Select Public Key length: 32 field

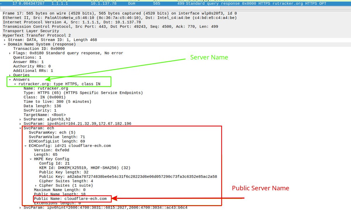64,172
